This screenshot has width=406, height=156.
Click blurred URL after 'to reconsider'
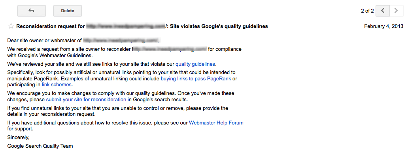pyautogui.click(x=170, y=49)
